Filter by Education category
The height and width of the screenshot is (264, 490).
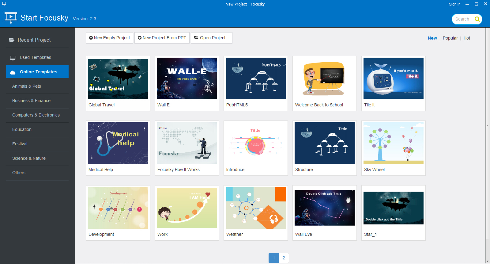[x=37, y=129]
